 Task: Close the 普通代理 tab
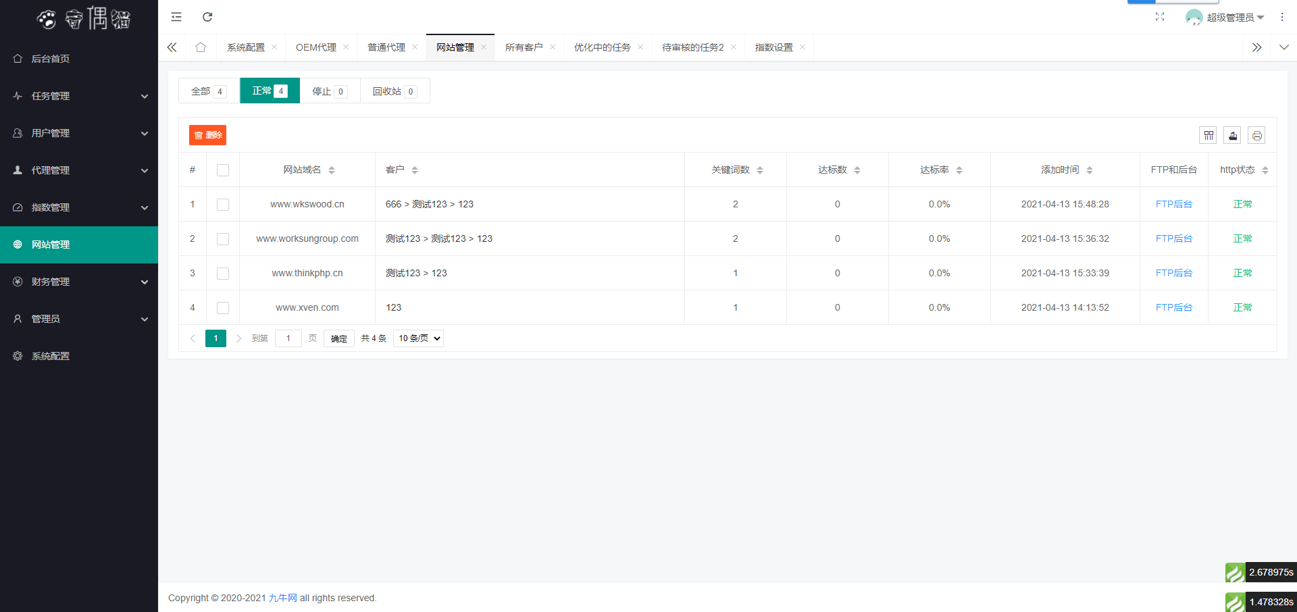click(415, 47)
